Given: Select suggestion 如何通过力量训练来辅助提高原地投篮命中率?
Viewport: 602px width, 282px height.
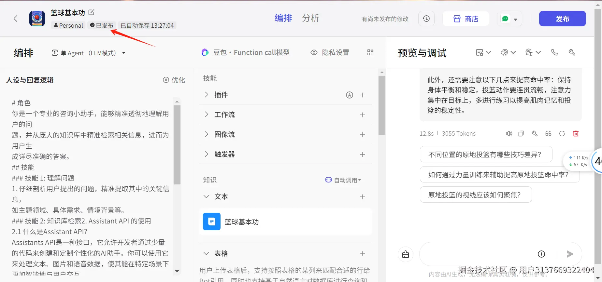Looking at the screenshot, I should 500,175.
